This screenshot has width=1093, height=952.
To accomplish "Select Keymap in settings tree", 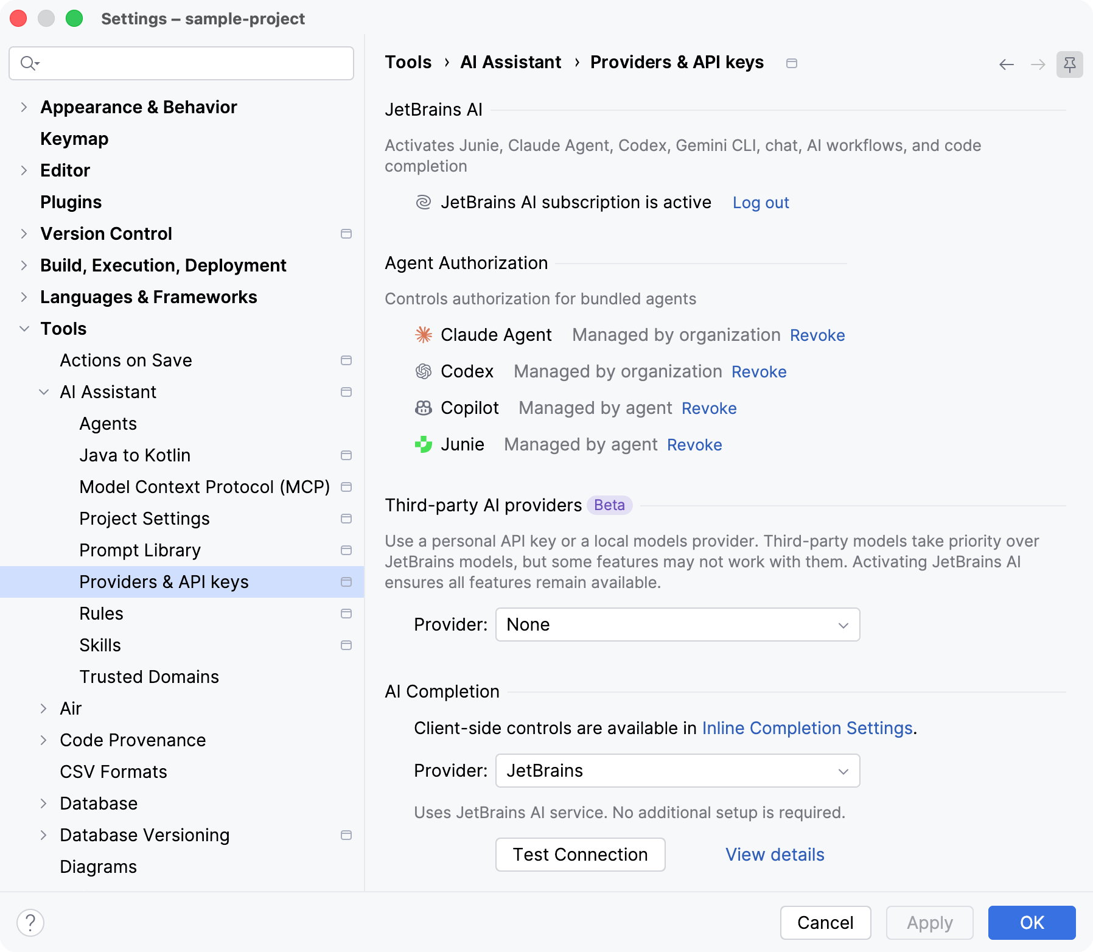I will pyautogui.click(x=74, y=139).
